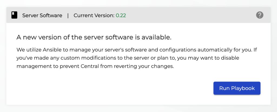Open help via the question mark icon
Image resolution: width=277 pixels, height=112 pixels.
tap(260, 15)
